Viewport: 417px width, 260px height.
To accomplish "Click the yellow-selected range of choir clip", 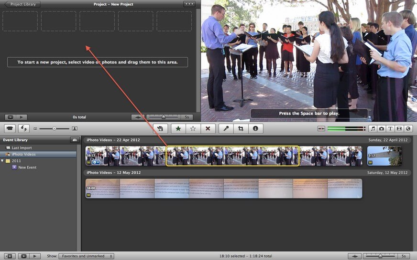I will click(233, 156).
